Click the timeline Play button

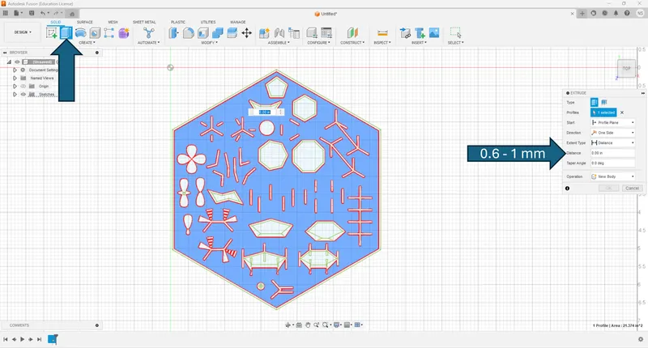tap(22, 339)
